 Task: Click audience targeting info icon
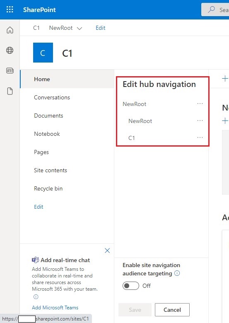click(177, 273)
